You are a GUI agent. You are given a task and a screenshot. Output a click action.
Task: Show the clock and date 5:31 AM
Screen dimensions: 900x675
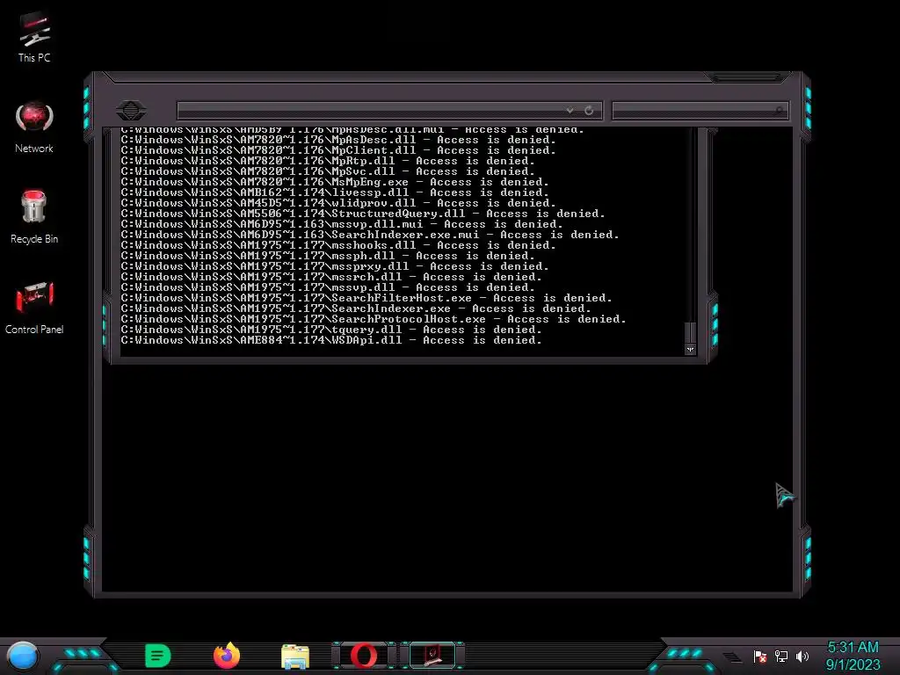point(853,656)
